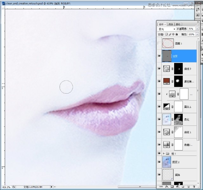
Task: Open the fill slider arrow beside 100%
Action: [x=197, y=34]
